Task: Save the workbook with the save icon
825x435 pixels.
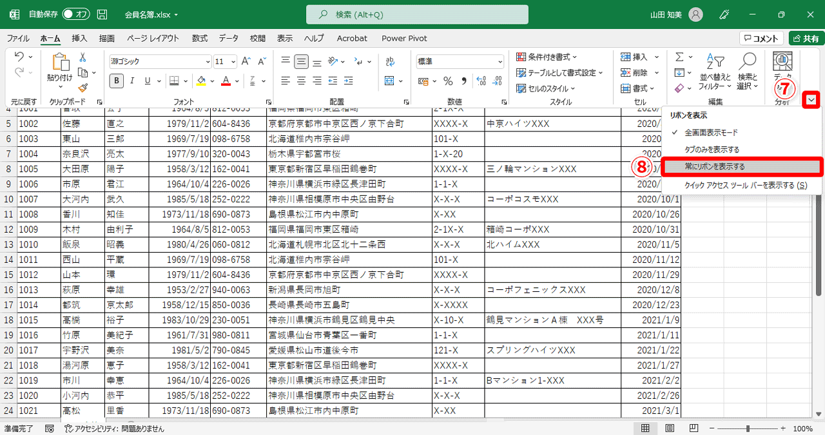Action: click(x=102, y=14)
